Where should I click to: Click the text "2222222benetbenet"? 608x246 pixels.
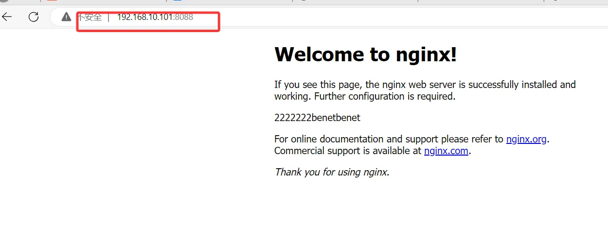(317, 118)
